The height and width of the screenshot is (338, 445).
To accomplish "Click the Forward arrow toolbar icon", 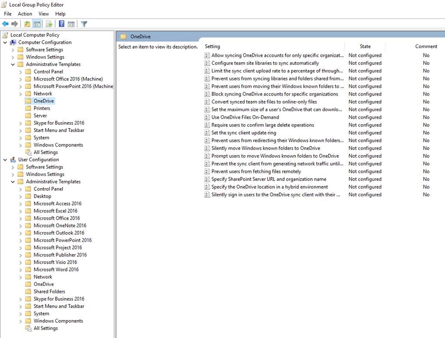I will [x=14, y=24].
